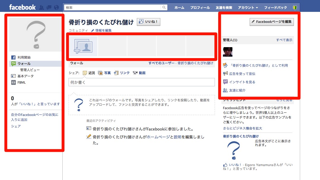Click the いいね！ button beside page title

coord(148,22)
